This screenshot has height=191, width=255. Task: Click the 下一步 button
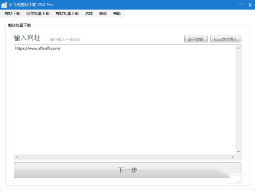pyautogui.click(x=127, y=170)
